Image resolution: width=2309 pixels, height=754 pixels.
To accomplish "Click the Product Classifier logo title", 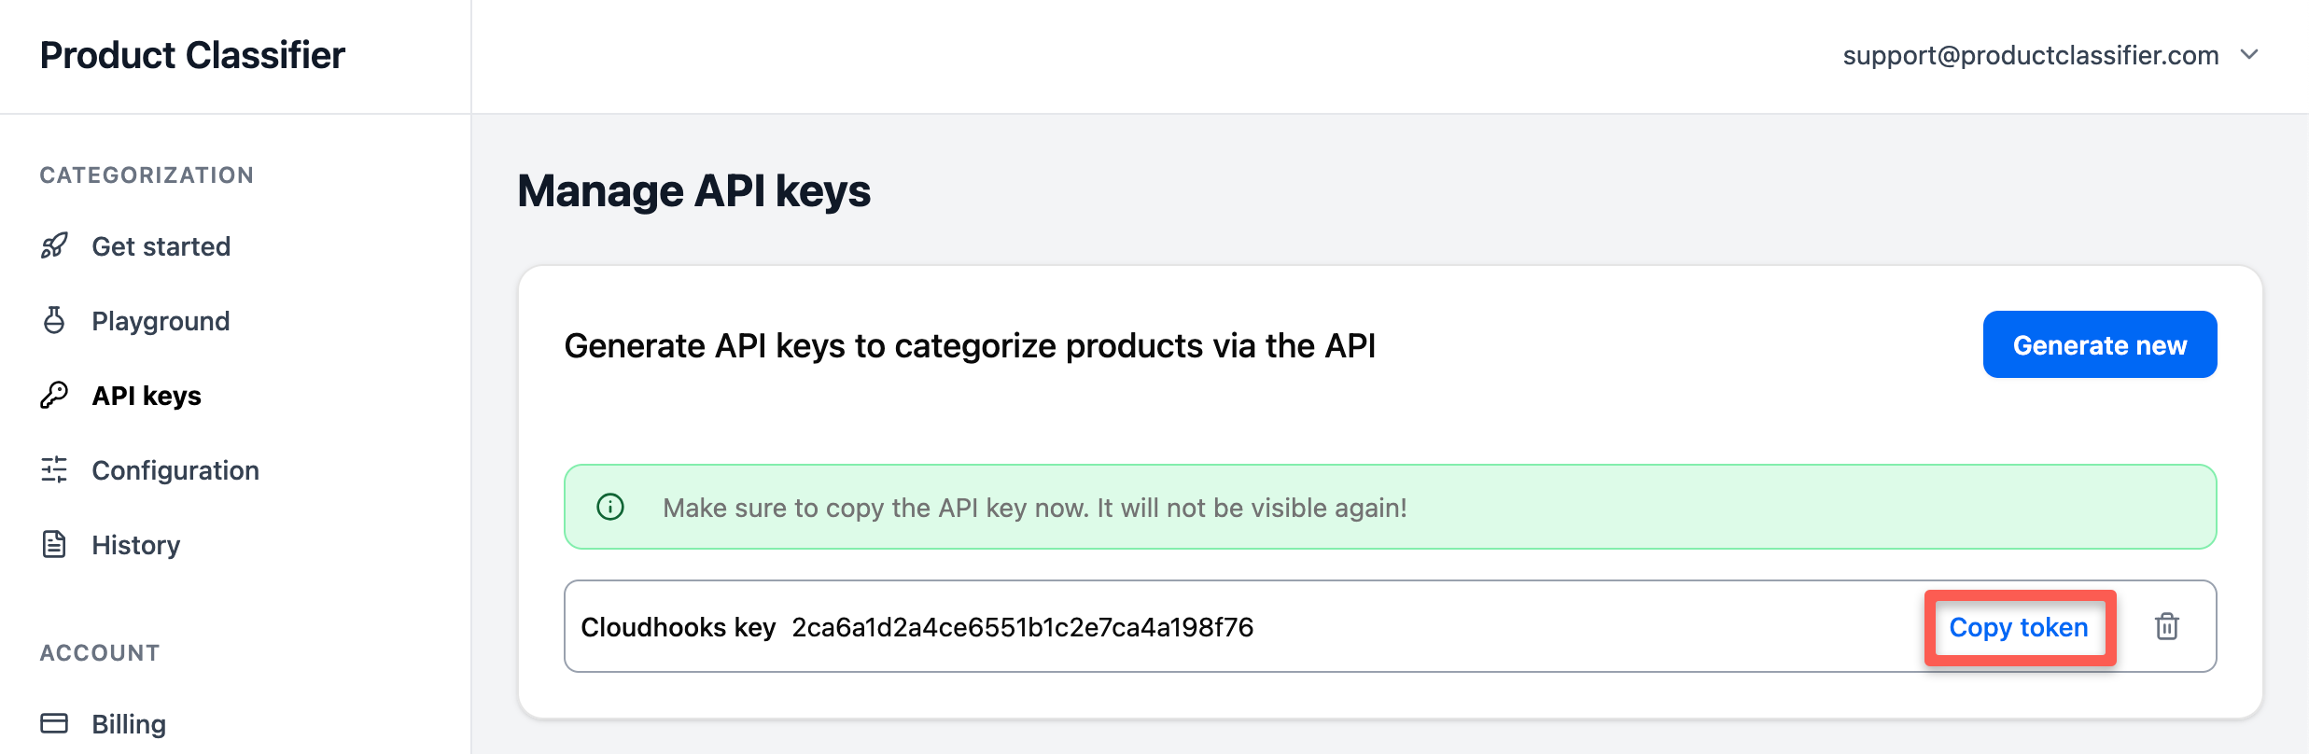I will (x=192, y=55).
